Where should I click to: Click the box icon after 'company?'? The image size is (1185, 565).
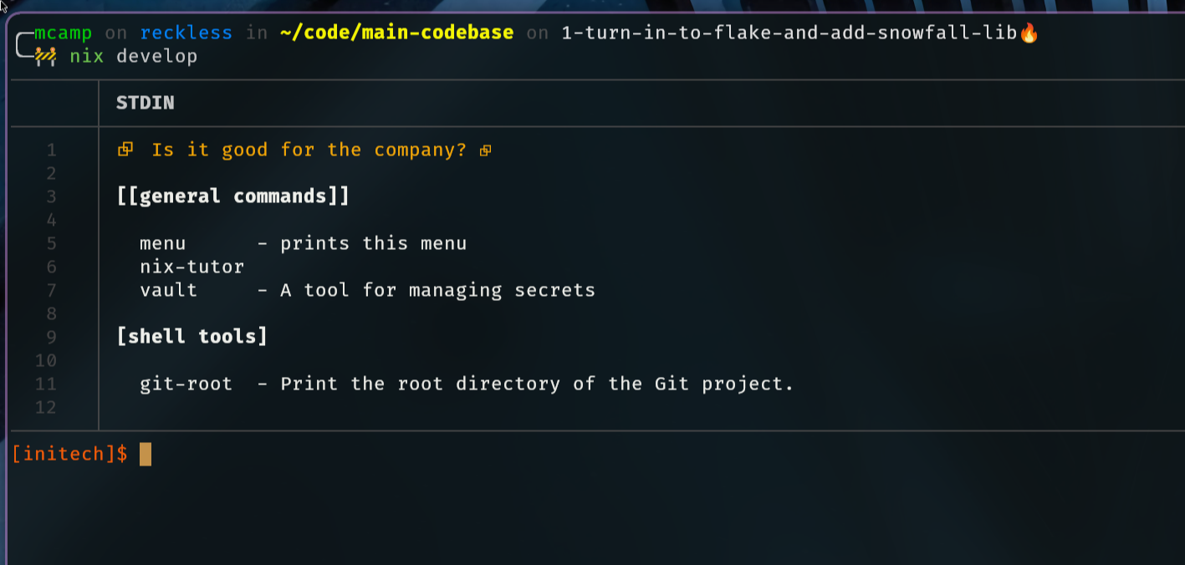pyautogui.click(x=485, y=151)
